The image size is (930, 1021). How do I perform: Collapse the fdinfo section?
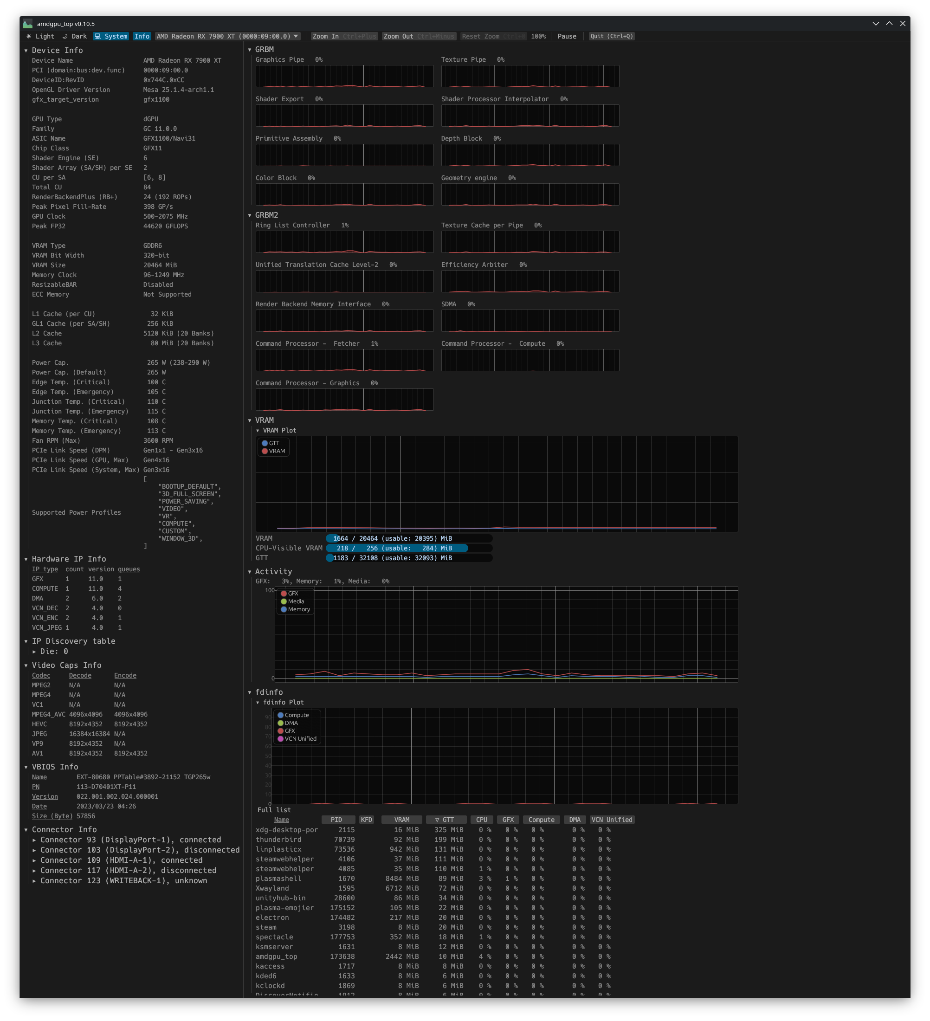point(265,692)
